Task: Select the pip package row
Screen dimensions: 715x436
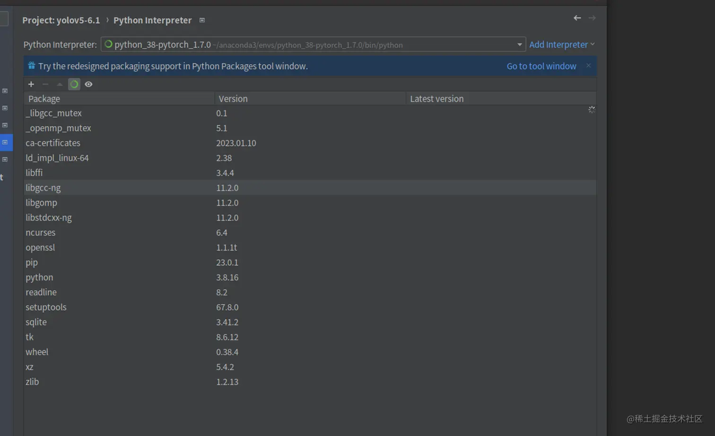Action: tap(310, 262)
